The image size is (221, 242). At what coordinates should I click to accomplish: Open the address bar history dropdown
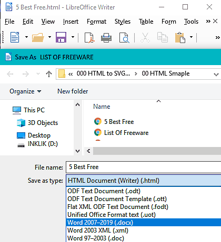tap(216, 75)
